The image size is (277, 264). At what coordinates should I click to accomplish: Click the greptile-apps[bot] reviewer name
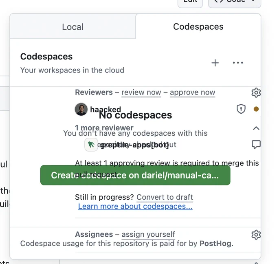pos(134,145)
